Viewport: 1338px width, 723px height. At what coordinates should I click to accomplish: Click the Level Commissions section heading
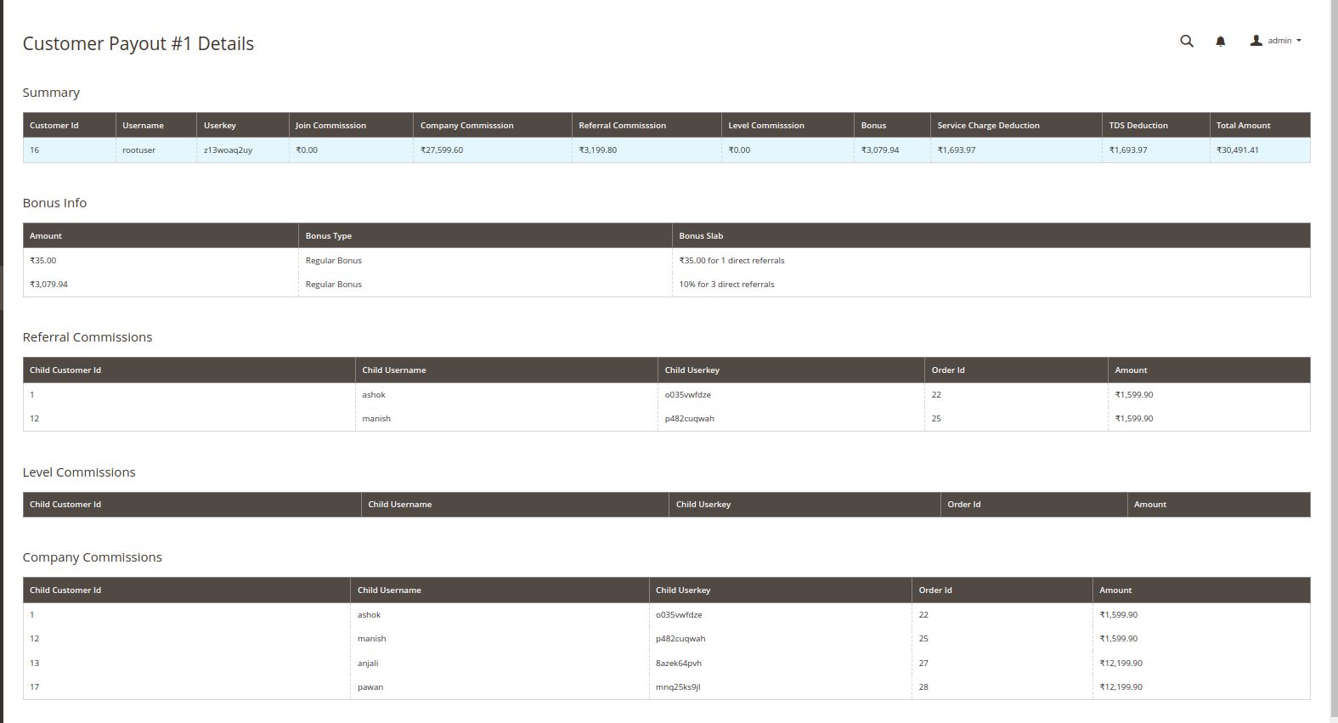click(x=79, y=472)
